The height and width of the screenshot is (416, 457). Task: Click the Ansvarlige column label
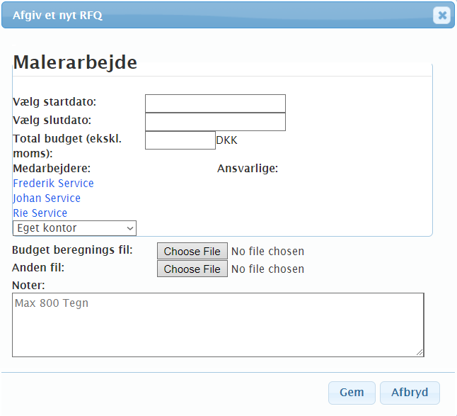(247, 169)
